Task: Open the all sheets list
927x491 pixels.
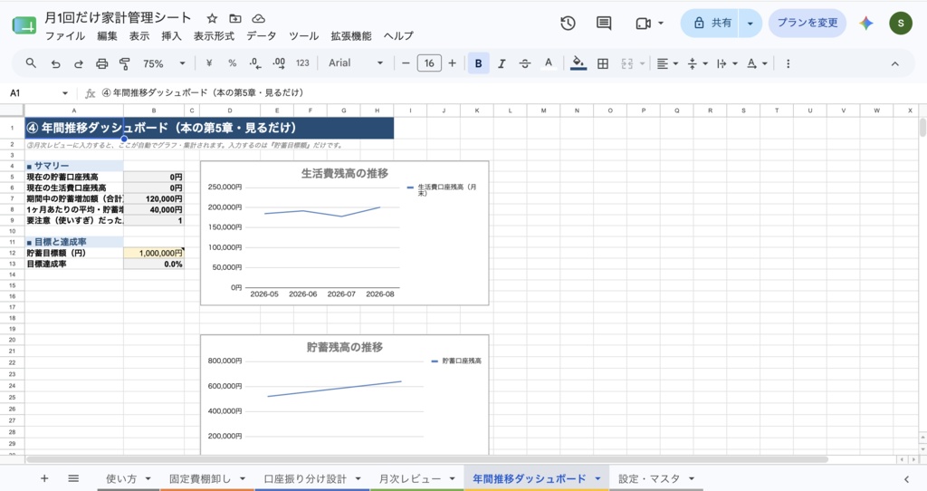Action: pyautogui.click(x=73, y=478)
